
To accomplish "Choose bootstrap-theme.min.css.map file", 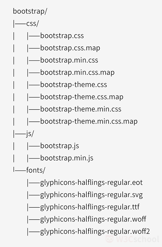I will (89, 121).
